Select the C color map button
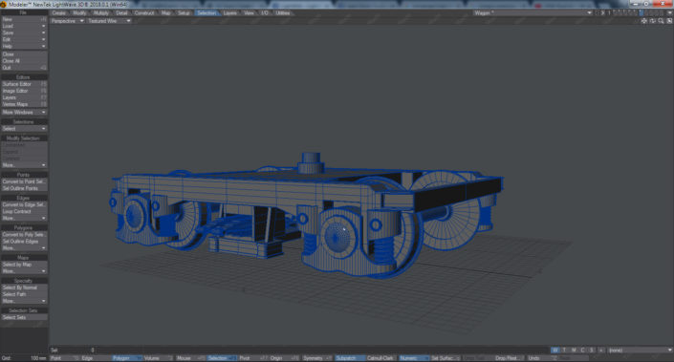This screenshot has width=674, height=362. pyautogui.click(x=582, y=350)
